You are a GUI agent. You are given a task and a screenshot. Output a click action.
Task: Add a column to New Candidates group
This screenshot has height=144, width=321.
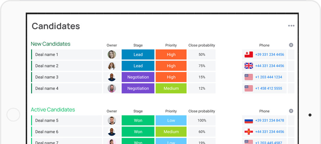(x=291, y=45)
